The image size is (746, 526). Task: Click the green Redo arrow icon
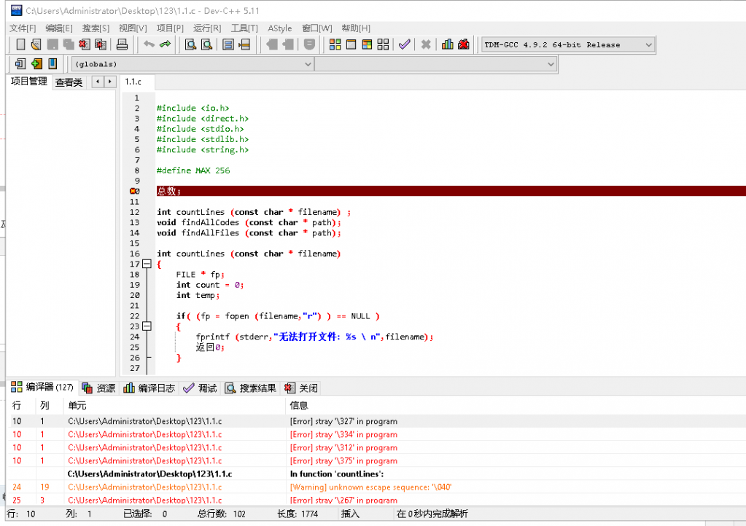pos(165,44)
